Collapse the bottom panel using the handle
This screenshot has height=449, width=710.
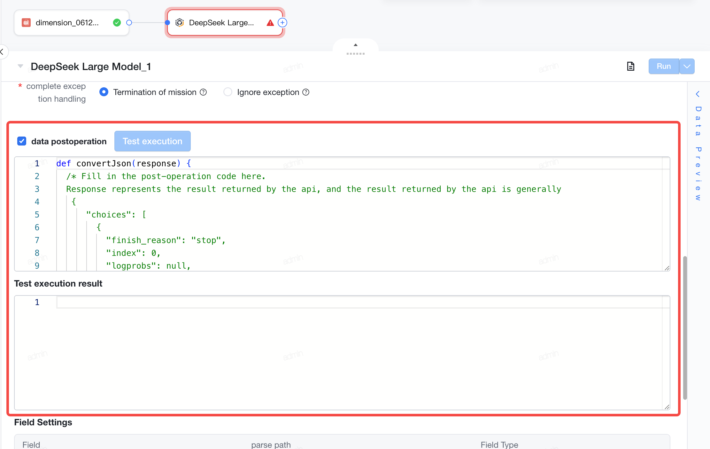(x=356, y=49)
